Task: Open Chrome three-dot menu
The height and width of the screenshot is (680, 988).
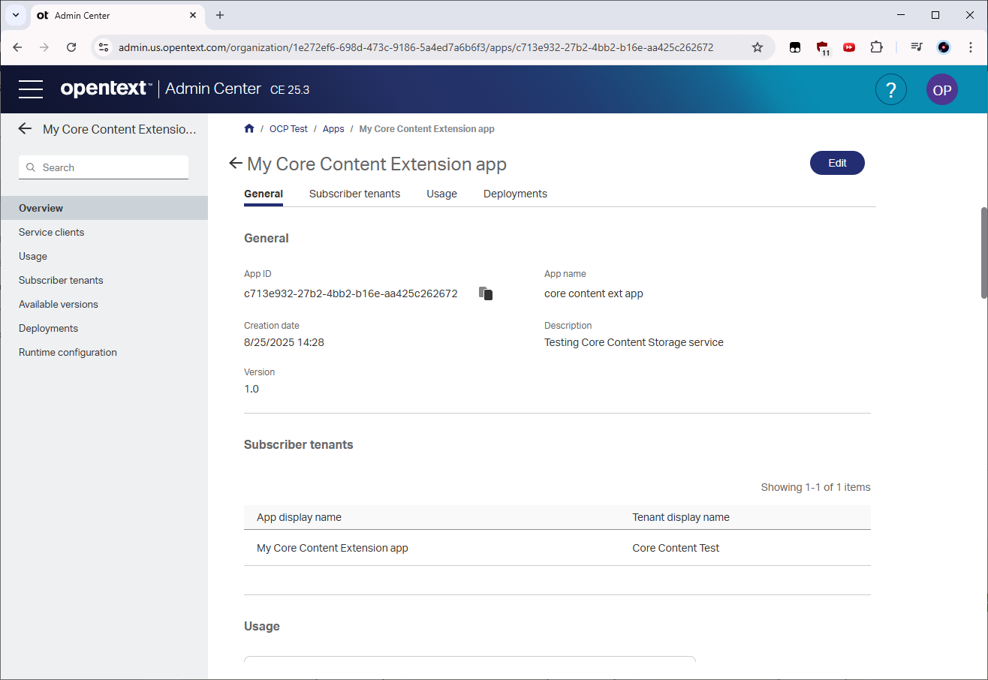Action: (x=971, y=47)
